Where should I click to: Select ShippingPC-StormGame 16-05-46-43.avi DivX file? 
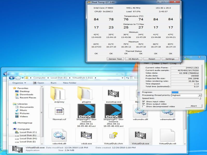[x=86, y=111]
